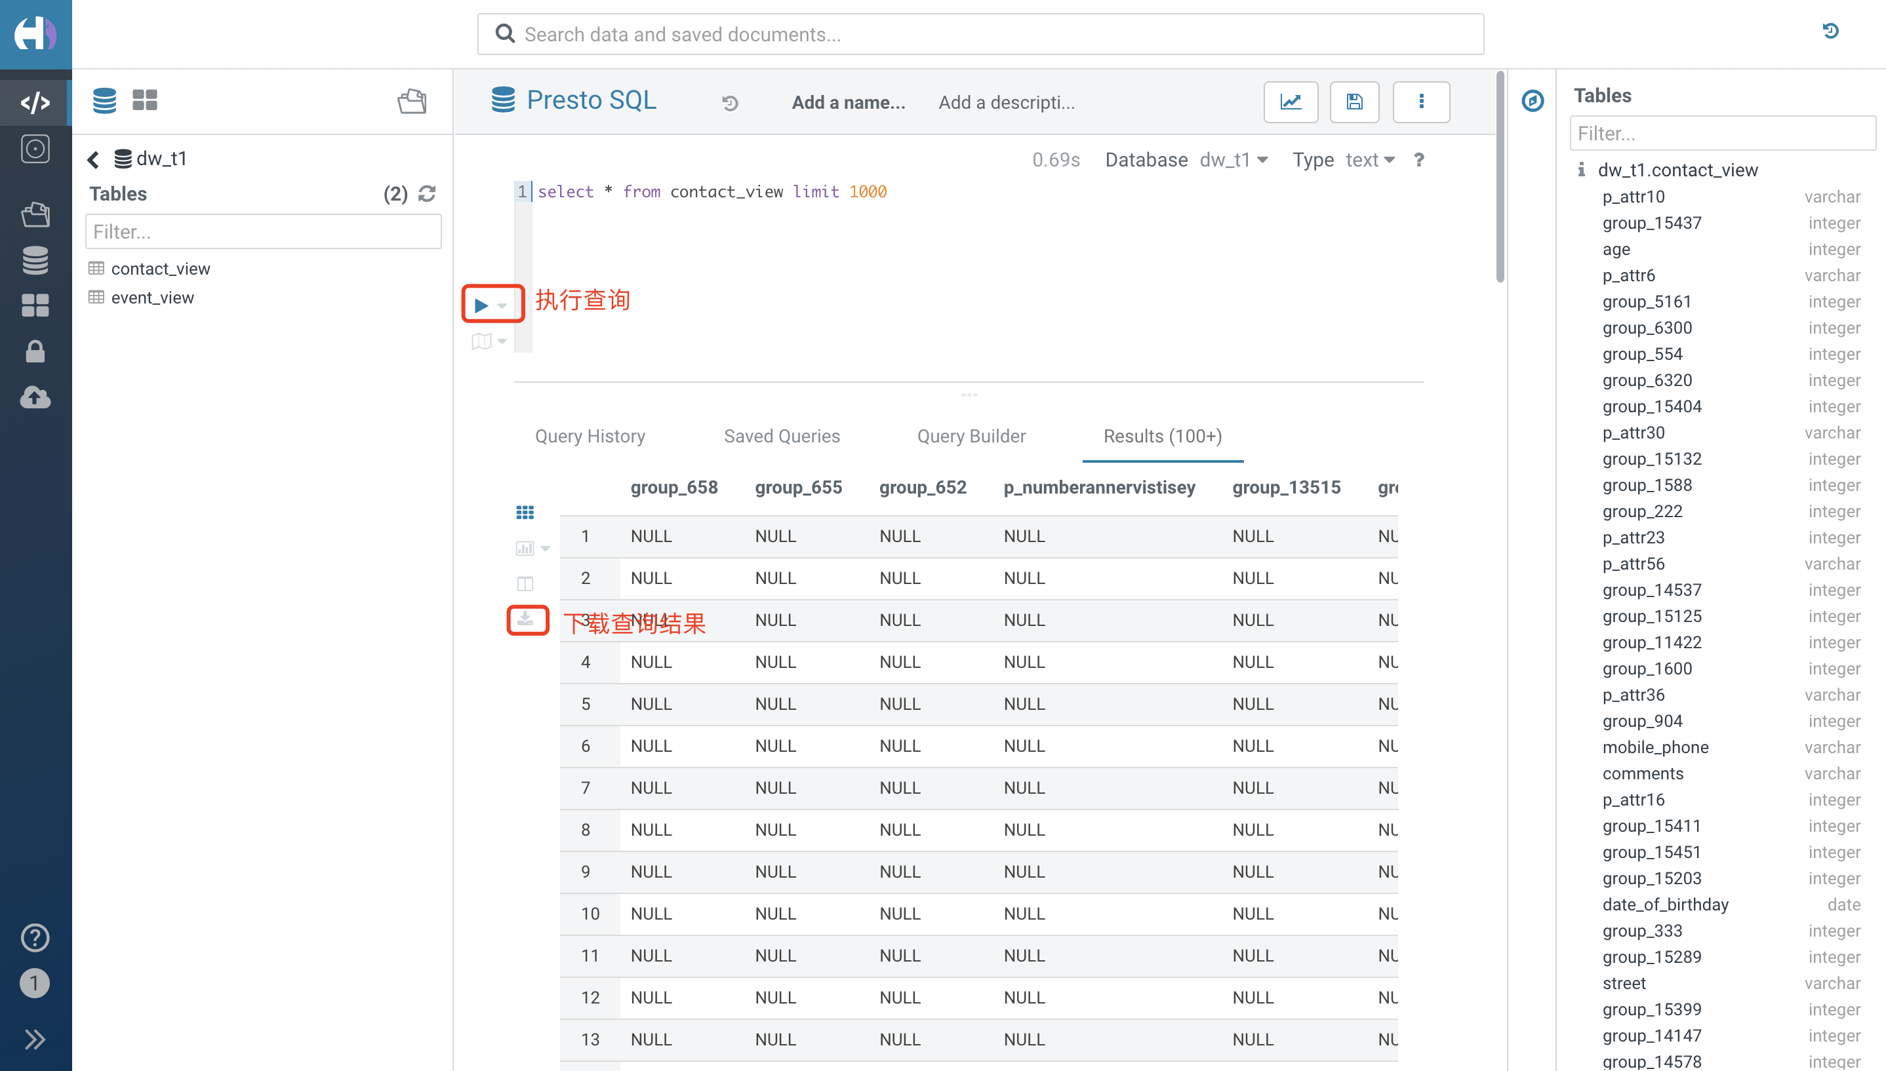1886x1071 pixels.
Task: Click the SQL editor query line
Action: point(712,191)
